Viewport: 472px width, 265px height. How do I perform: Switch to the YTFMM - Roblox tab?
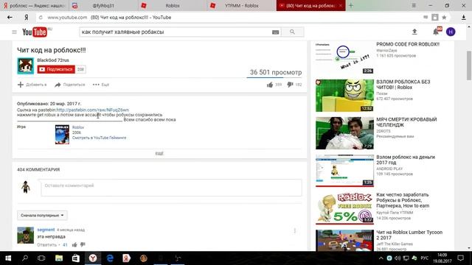(242, 5)
